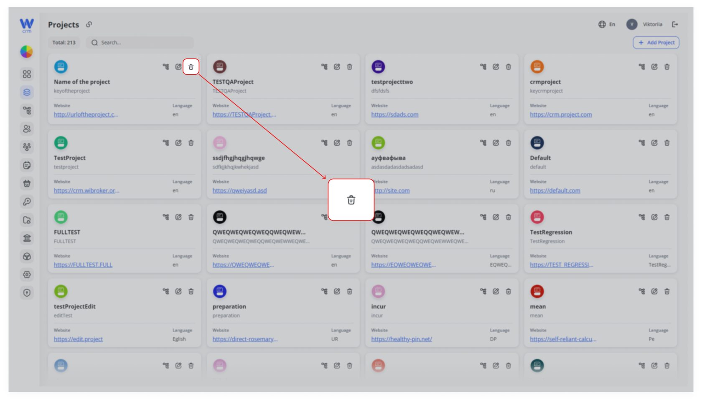Edit the Default project card

point(654,143)
